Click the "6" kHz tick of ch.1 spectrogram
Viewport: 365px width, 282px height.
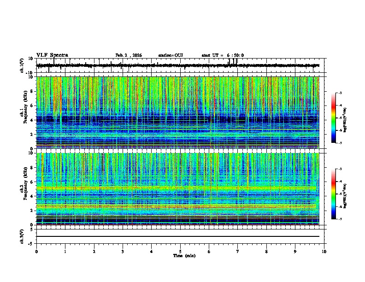click(x=32, y=106)
